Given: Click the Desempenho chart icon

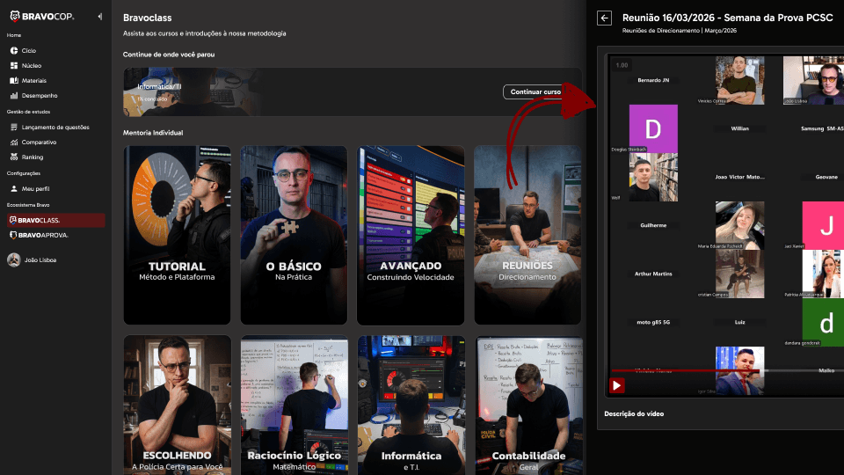Looking at the screenshot, I should (x=14, y=96).
